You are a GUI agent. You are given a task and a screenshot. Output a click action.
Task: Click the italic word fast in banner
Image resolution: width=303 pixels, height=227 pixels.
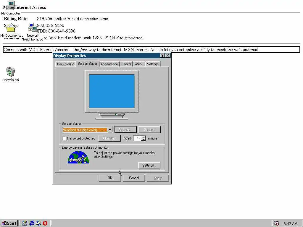pyautogui.click(x=83, y=50)
